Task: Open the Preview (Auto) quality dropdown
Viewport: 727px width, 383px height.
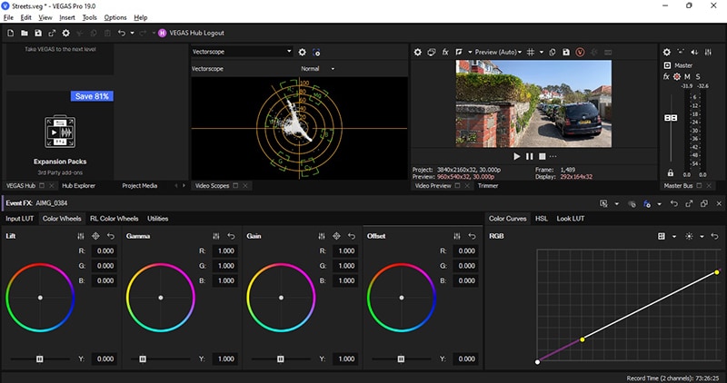Action: (x=498, y=53)
